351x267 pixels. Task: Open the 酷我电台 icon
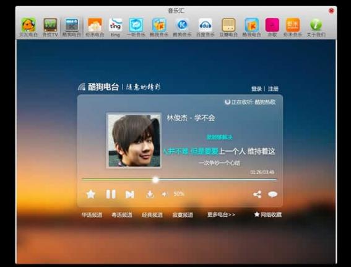pos(251,27)
